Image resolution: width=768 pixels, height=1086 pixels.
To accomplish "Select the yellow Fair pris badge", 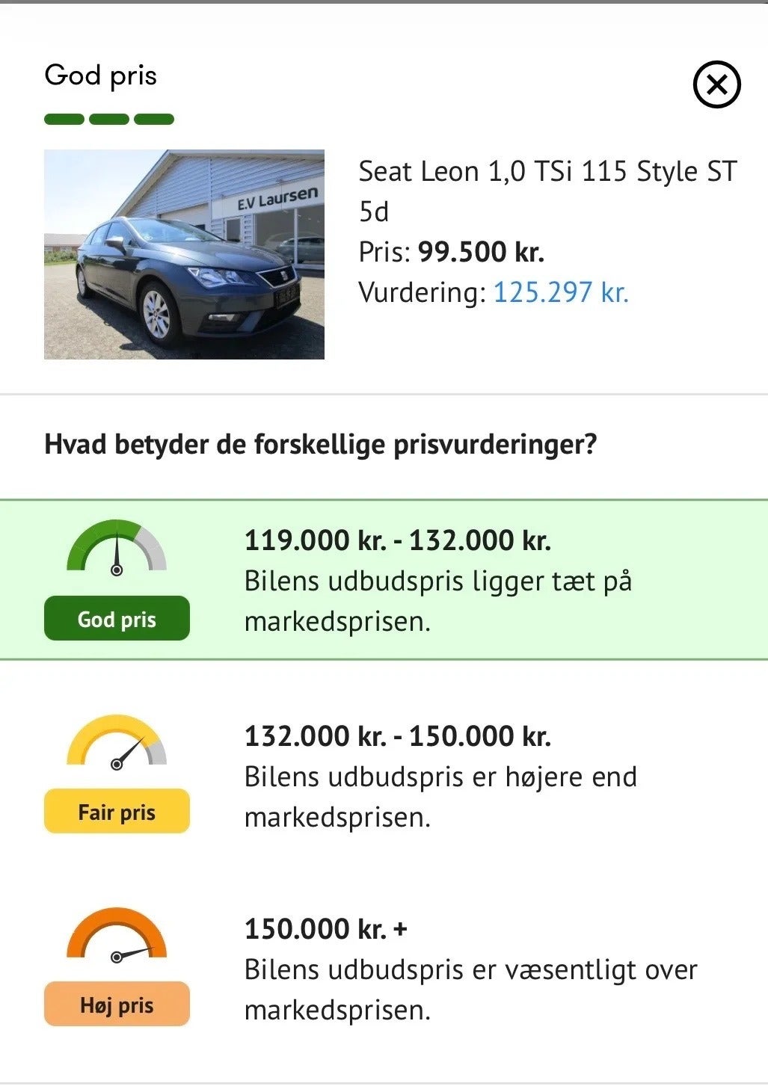I will (x=117, y=811).
